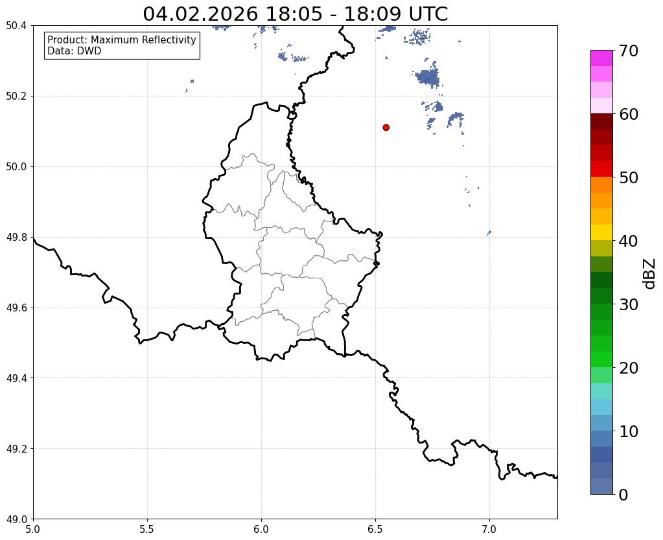Screen dimensions: 663x540
Task: Click the colorbar tick label 30
Action: (629, 304)
